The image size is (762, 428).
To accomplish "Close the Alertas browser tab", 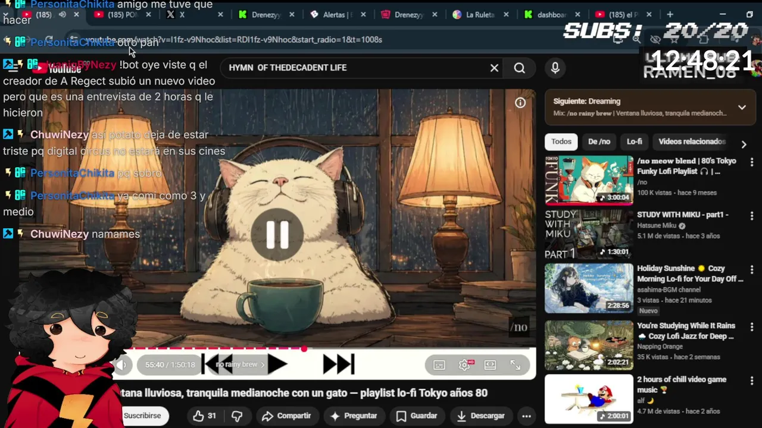I will coord(363,15).
